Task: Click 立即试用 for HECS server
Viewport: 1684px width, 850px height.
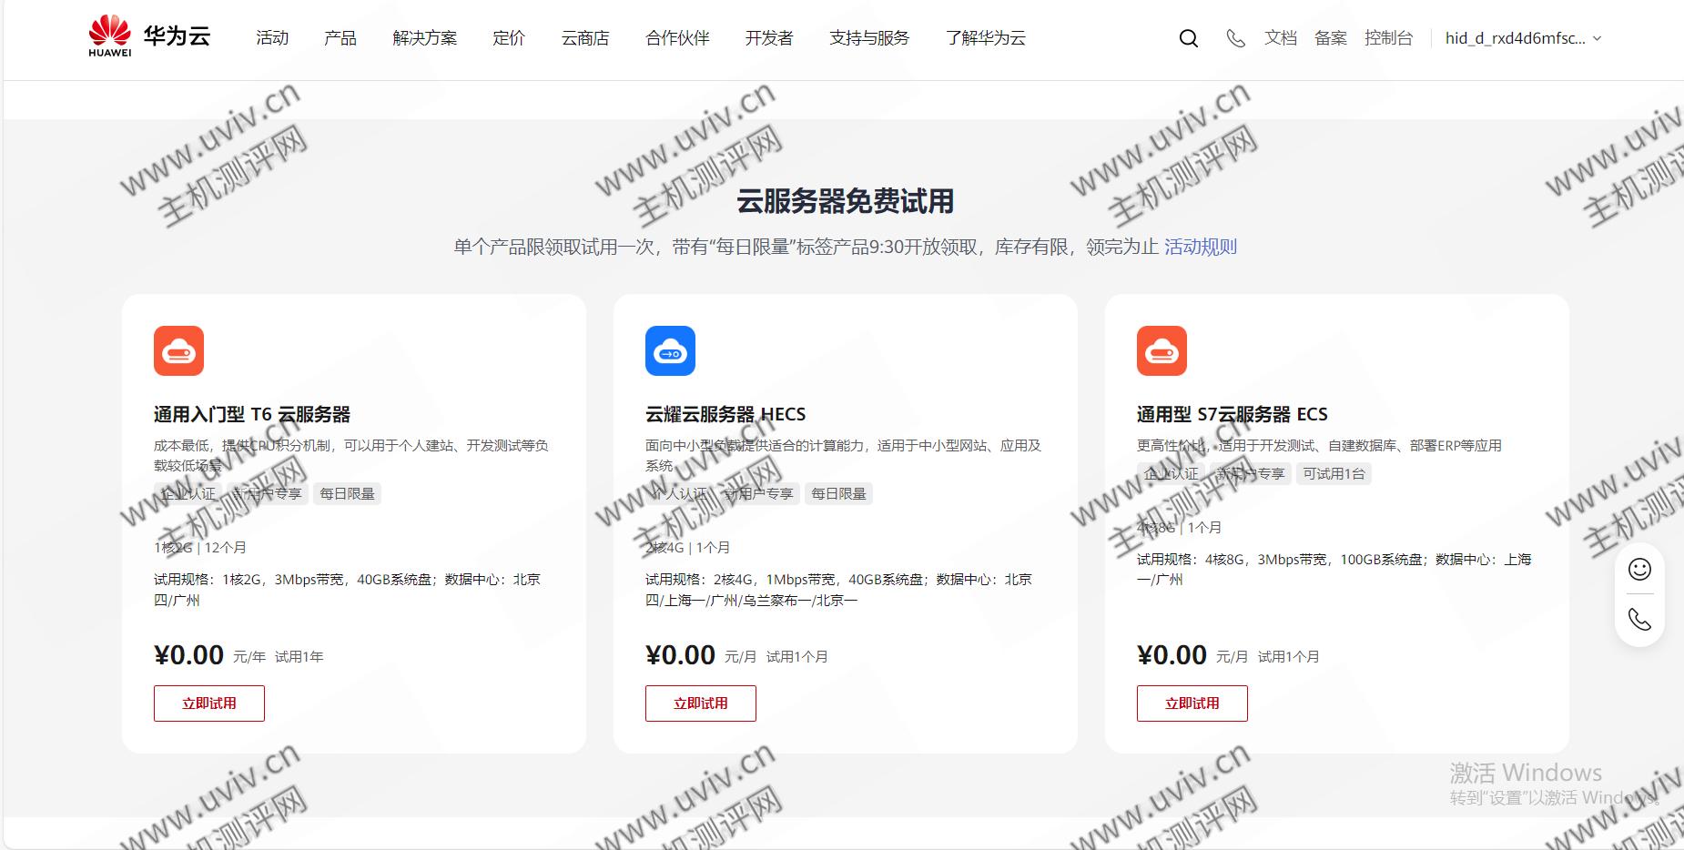Action: (x=701, y=703)
